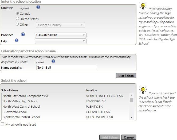The height and width of the screenshot is (140, 177).
Task: Select Cudworth School row
Action: pos(66,112)
